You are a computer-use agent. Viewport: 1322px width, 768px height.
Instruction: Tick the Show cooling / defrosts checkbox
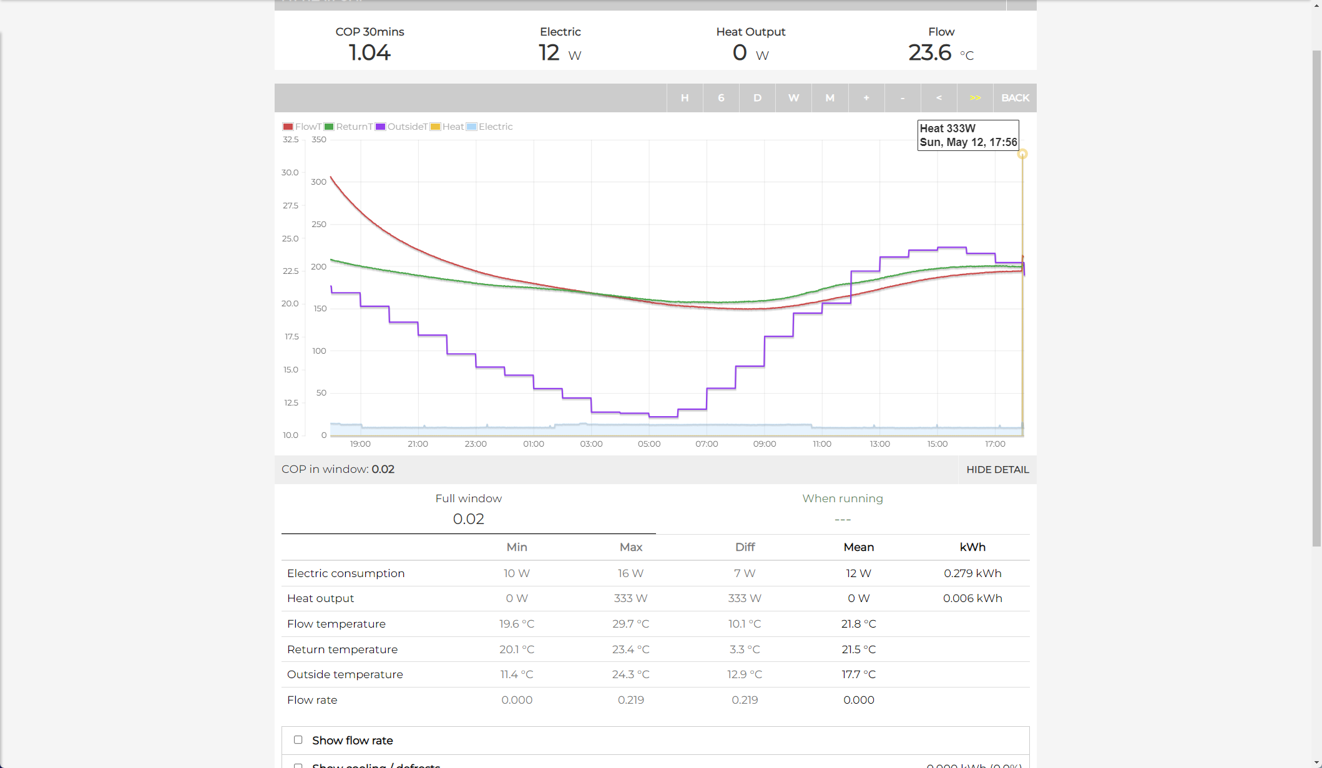coord(298,765)
